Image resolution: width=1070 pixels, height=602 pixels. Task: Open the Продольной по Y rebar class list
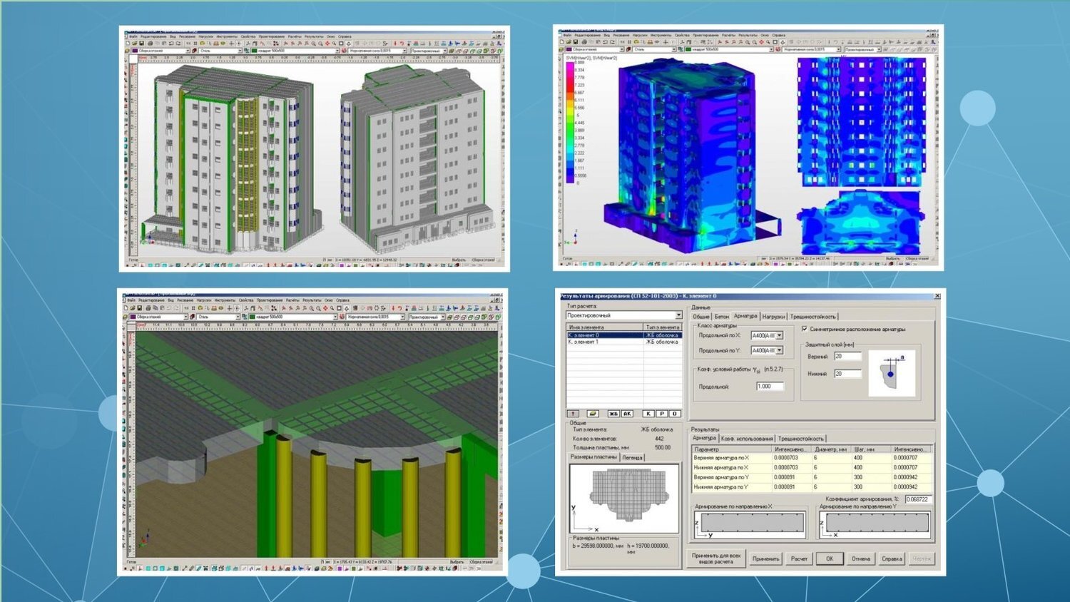(x=779, y=350)
